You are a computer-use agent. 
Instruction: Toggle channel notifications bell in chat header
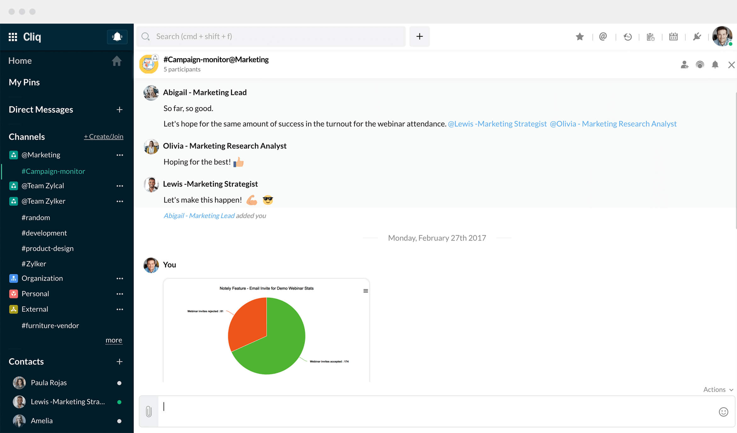point(715,65)
